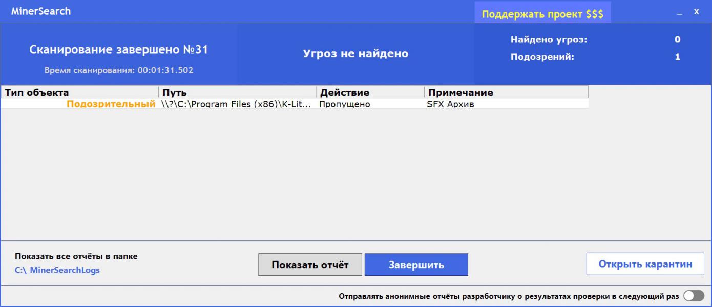Open quarantine via Открыть карантин
Image resolution: width=712 pixels, height=307 pixels.
tap(645, 264)
